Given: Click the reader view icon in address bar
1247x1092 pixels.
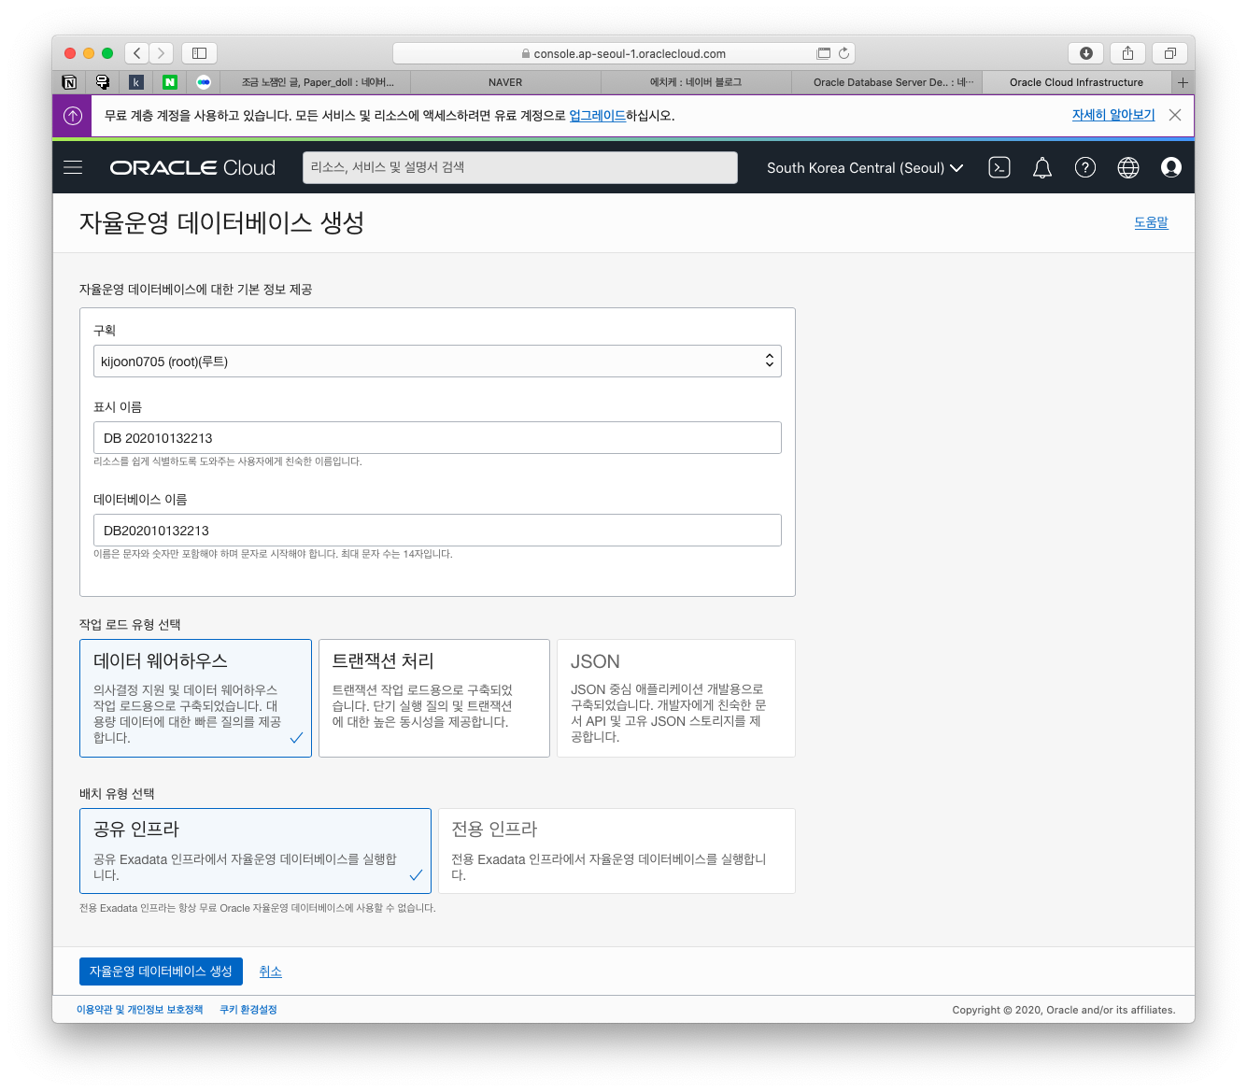Looking at the screenshot, I should [x=823, y=53].
